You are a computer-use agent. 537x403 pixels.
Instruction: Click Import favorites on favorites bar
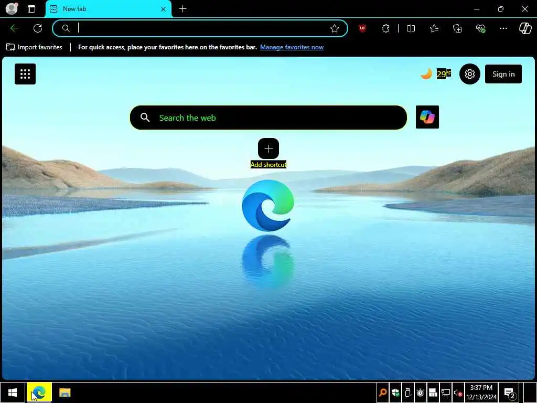[34, 47]
